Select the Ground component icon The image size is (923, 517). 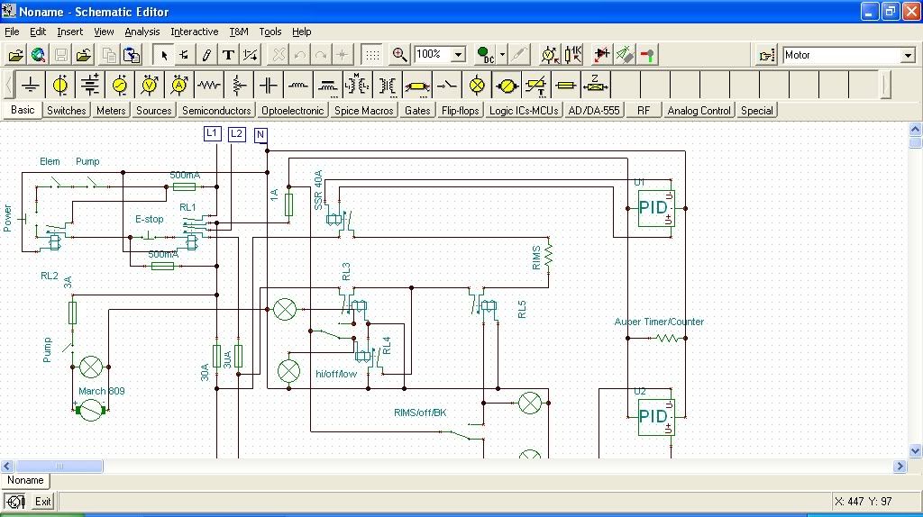pos(31,86)
